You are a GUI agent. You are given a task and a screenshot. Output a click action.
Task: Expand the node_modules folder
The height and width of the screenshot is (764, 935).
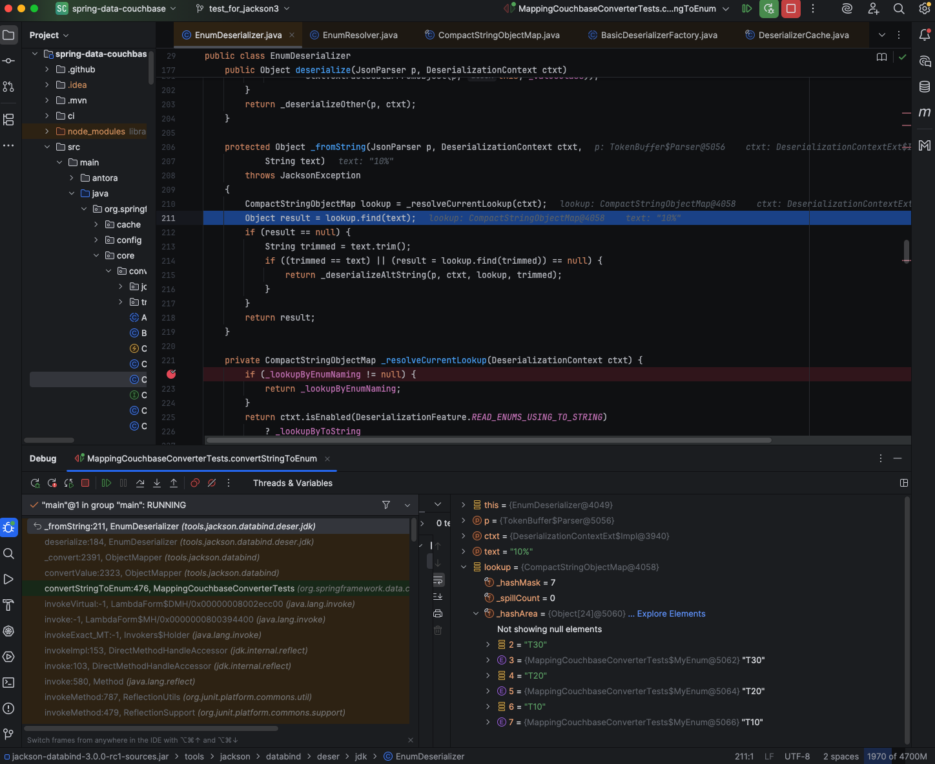[47, 131]
